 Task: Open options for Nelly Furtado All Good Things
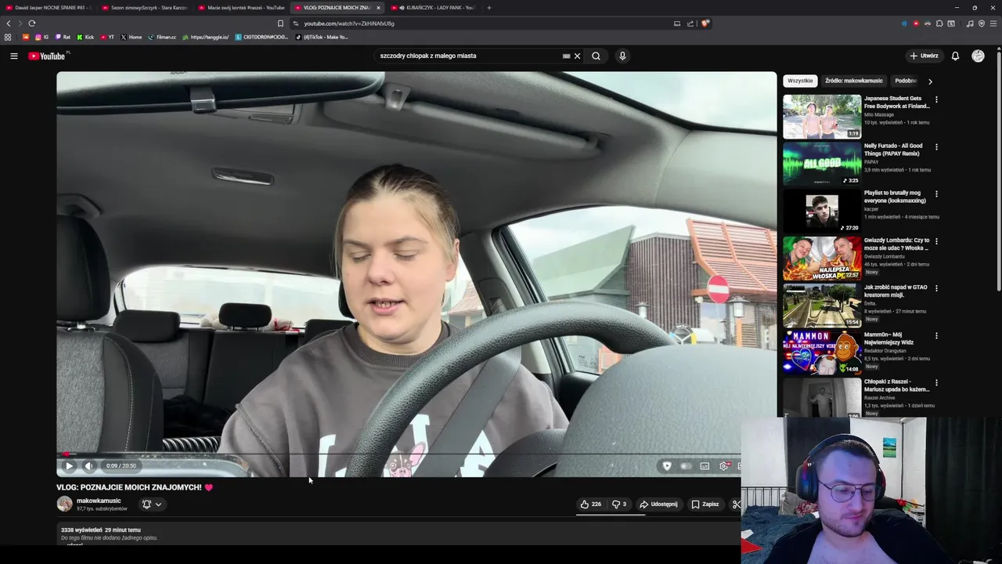936,146
